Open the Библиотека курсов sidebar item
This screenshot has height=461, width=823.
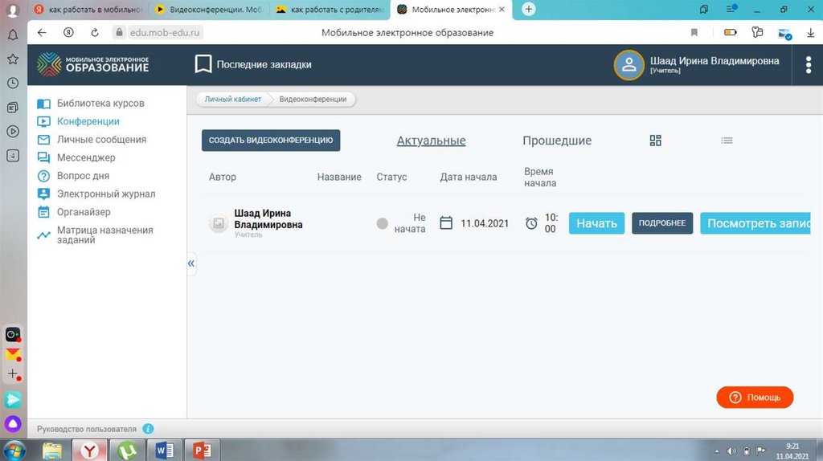pos(90,104)
